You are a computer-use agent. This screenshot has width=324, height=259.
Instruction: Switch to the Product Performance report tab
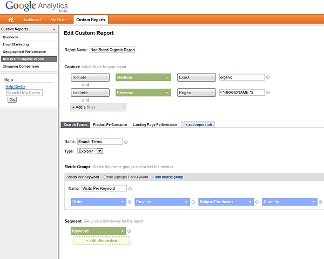coord(110,125)
